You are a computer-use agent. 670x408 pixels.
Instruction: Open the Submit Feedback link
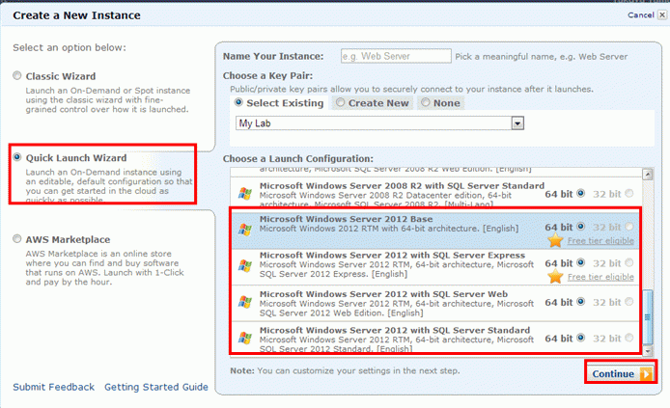click(53, 387)
